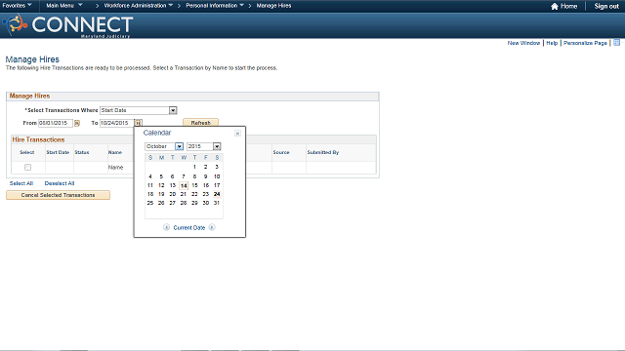Select October 16 in the calendar
Viewport: 625px width, 351px height.
[206, 185]
